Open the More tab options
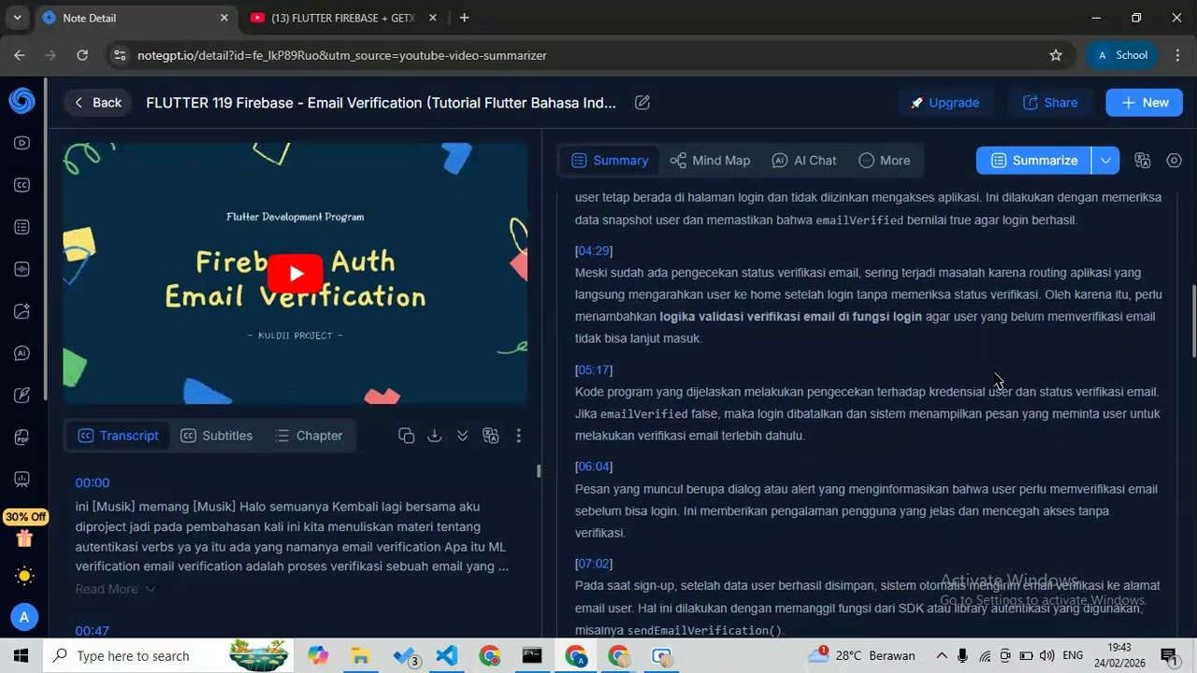The image size is (1197, 673). (x=885, y=161)
